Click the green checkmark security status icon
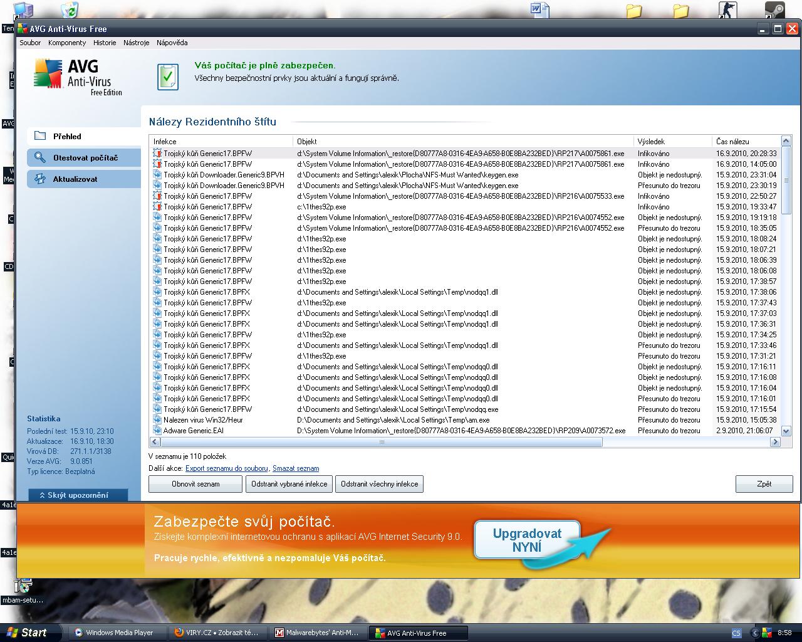Image resolution: width=802 pixels, height=642 pixels. [x=167, y=76]
